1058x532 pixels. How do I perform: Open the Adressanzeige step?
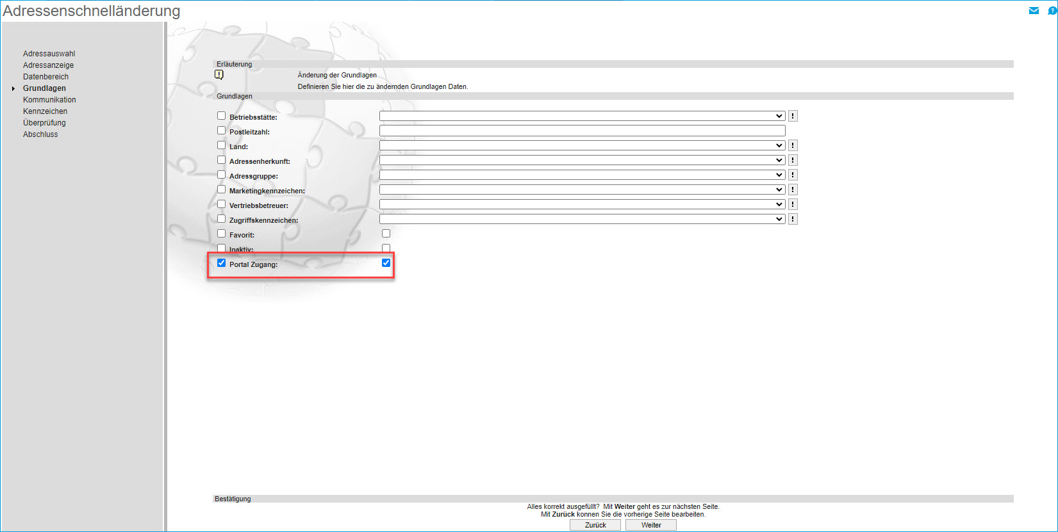49,65
